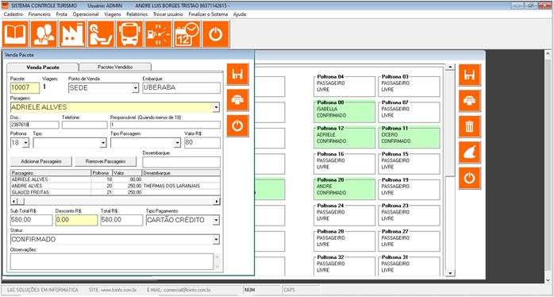Click trash delete icon in seat map window
The height and width of the screenshot is (297, 554).
(470, 126)
